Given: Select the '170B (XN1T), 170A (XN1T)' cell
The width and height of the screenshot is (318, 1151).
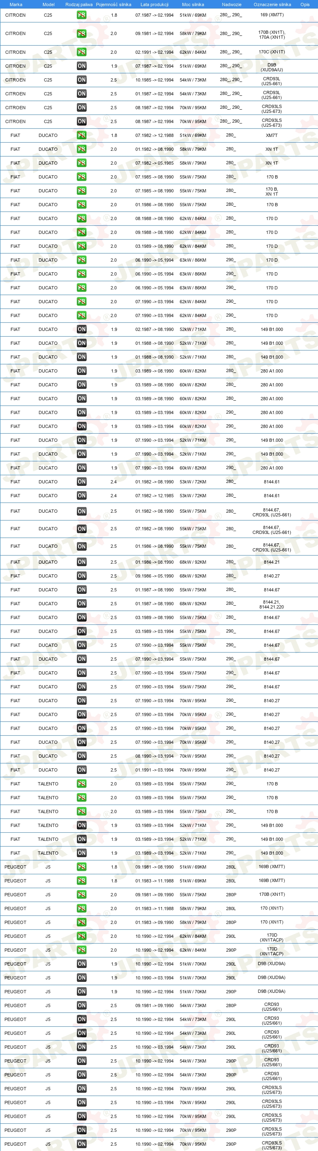Looking at the screenshot, I should [x=272, y=35].
